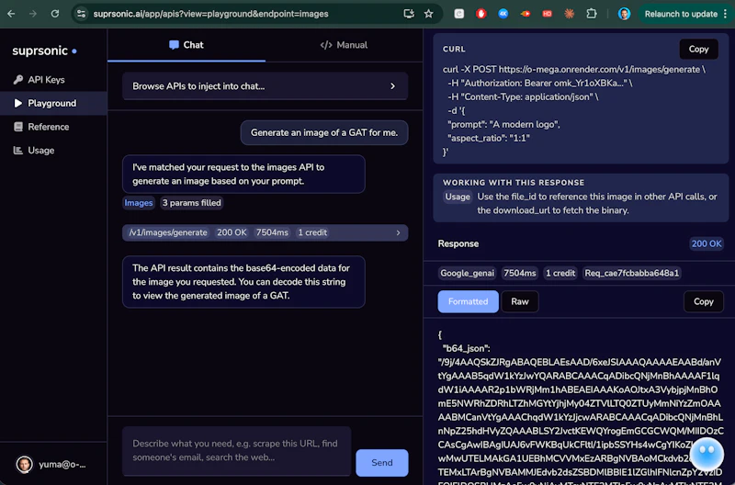Reload the page with the refresh icon
The height and width of the screenshot is (485, 735).
coord(55,14)
